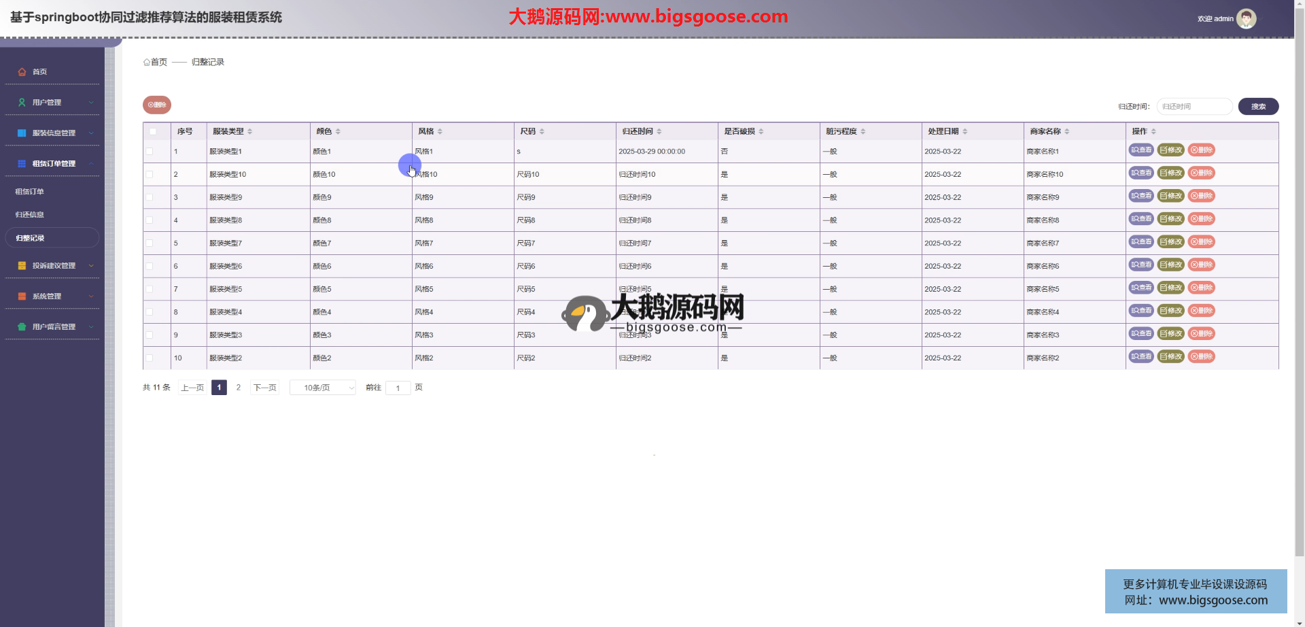This screenshot has height=627, width=1305.
Task: Toggle the select-all checkbox in table header
Action: [x=153, y=131]
